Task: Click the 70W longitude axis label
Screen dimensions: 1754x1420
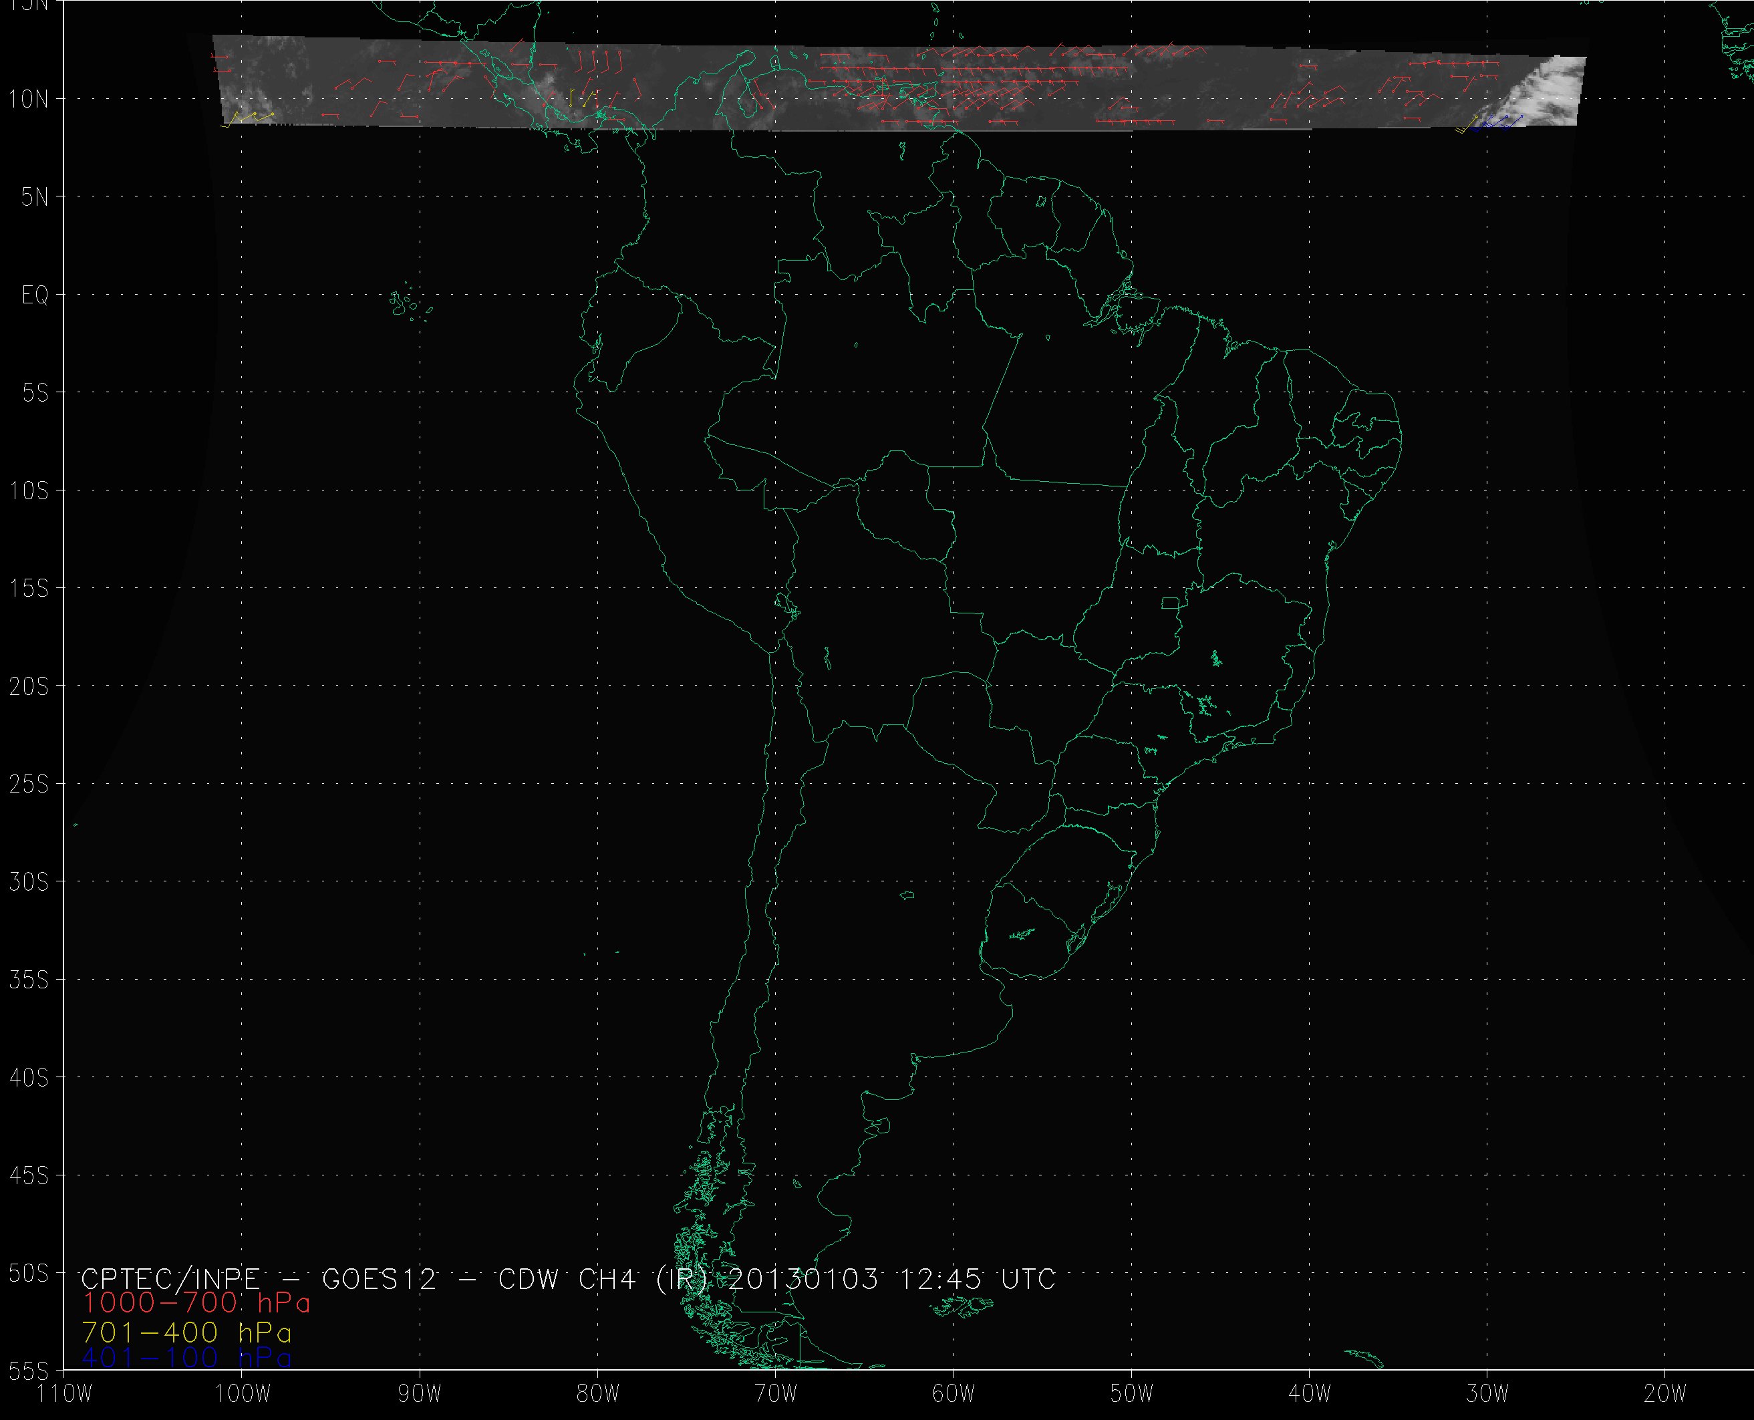Action: tap(775, 1394)
